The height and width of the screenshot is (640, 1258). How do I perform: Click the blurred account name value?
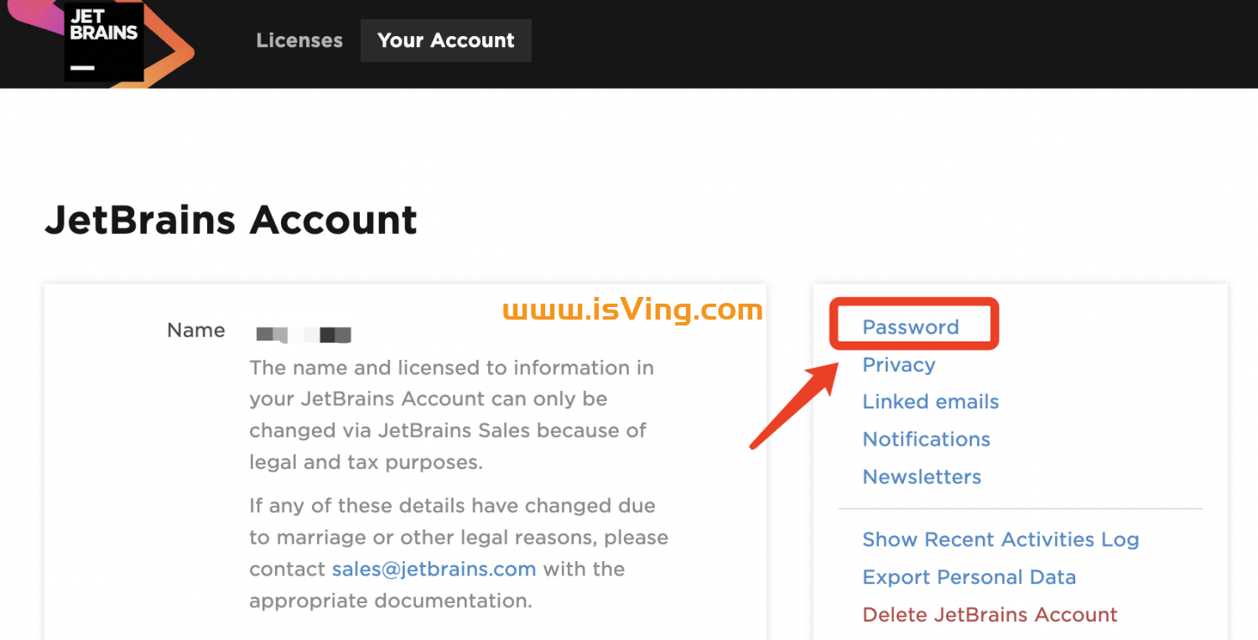(303, 336)
